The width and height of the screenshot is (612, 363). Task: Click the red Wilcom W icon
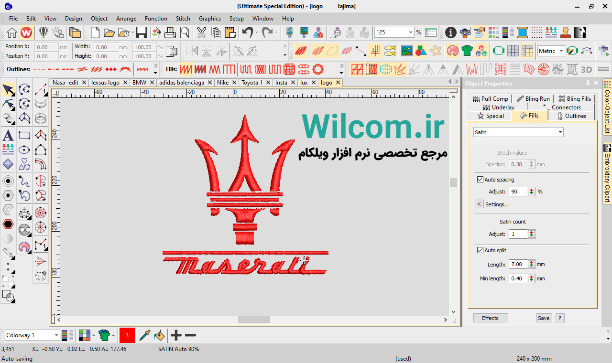click(x=26, y=32)
